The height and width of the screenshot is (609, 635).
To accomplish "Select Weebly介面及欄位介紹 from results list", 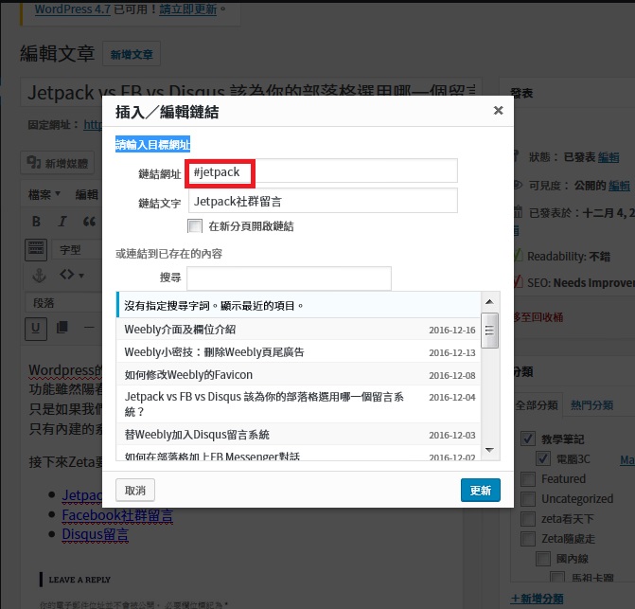I will point(298,330).
